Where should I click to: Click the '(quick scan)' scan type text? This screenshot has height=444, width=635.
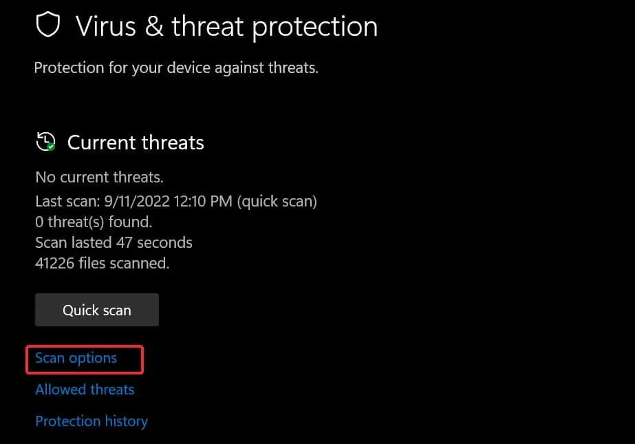pos(277,202)
